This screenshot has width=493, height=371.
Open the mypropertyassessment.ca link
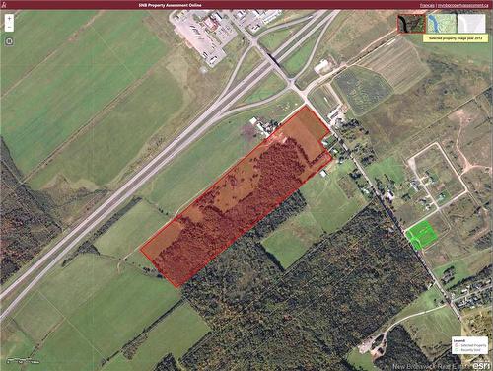coord(462,5)
